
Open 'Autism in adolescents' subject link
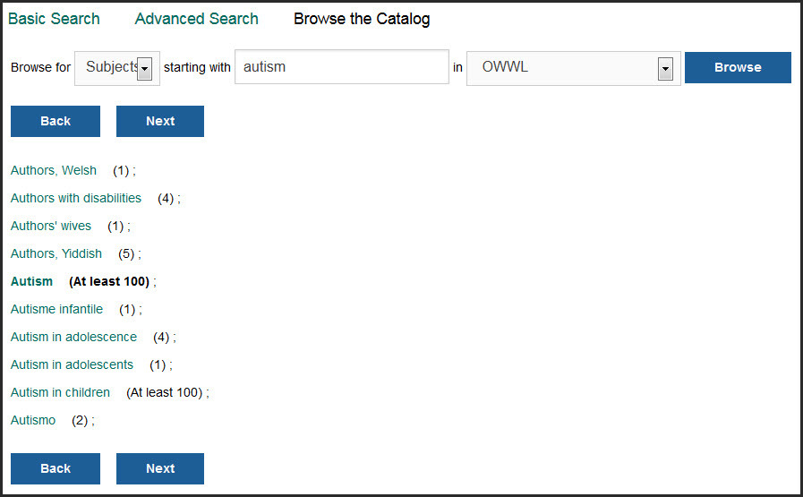pyautogui.click(x=73, y=364)
